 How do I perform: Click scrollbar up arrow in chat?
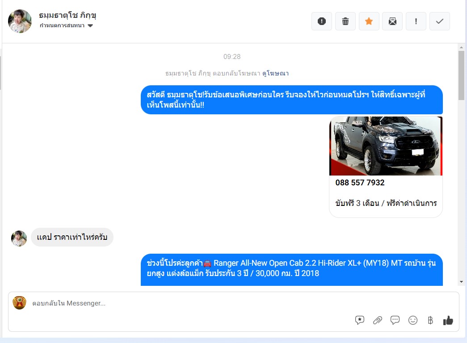pyautogui.click(x=461, y=47)
